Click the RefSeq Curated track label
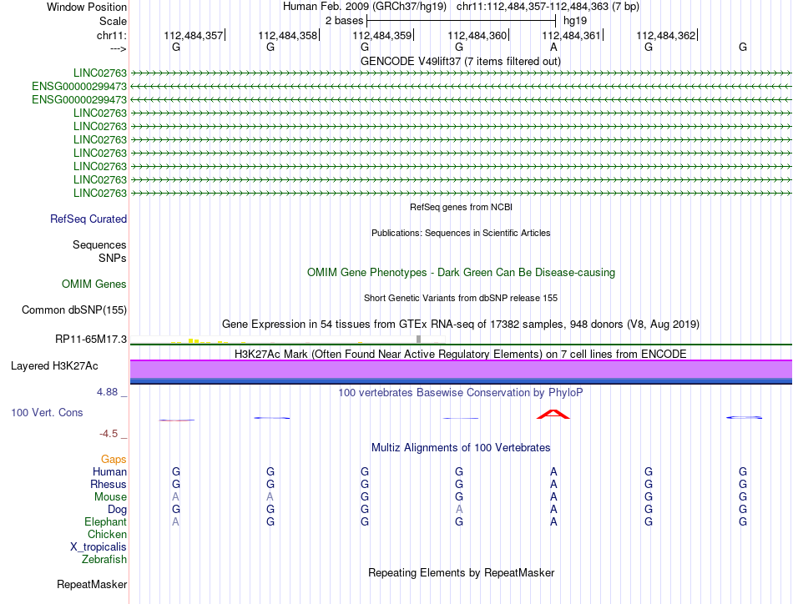The image size is (793, 604). point(88,219)
